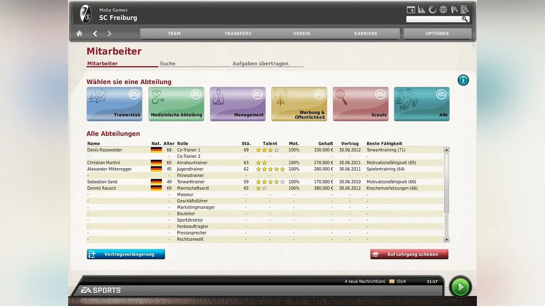Open the TRANSFERS menu

238,34
